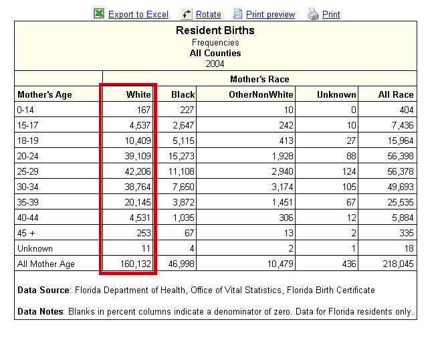
Task: Click All Race cell value 404
Action: coord(407,110)
